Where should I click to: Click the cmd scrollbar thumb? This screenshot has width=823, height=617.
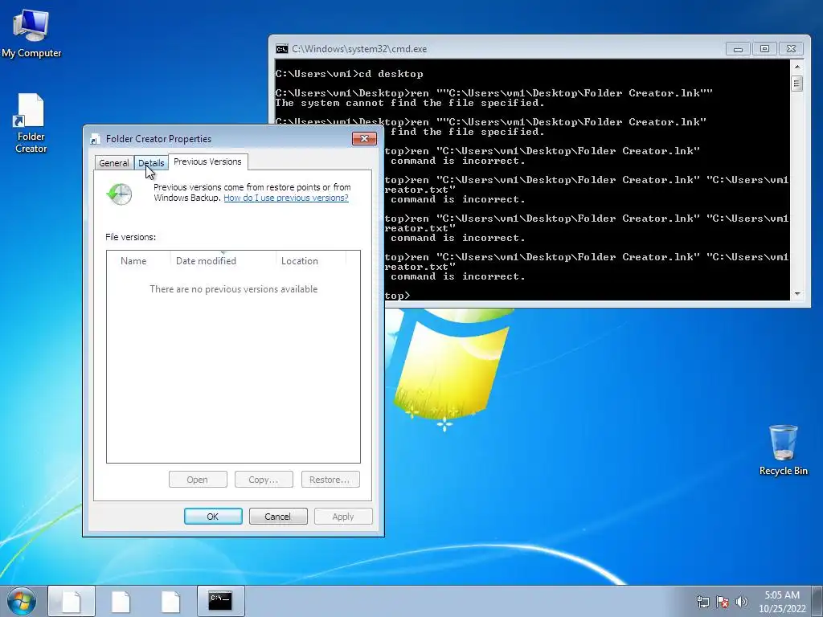tap(797, 84)
